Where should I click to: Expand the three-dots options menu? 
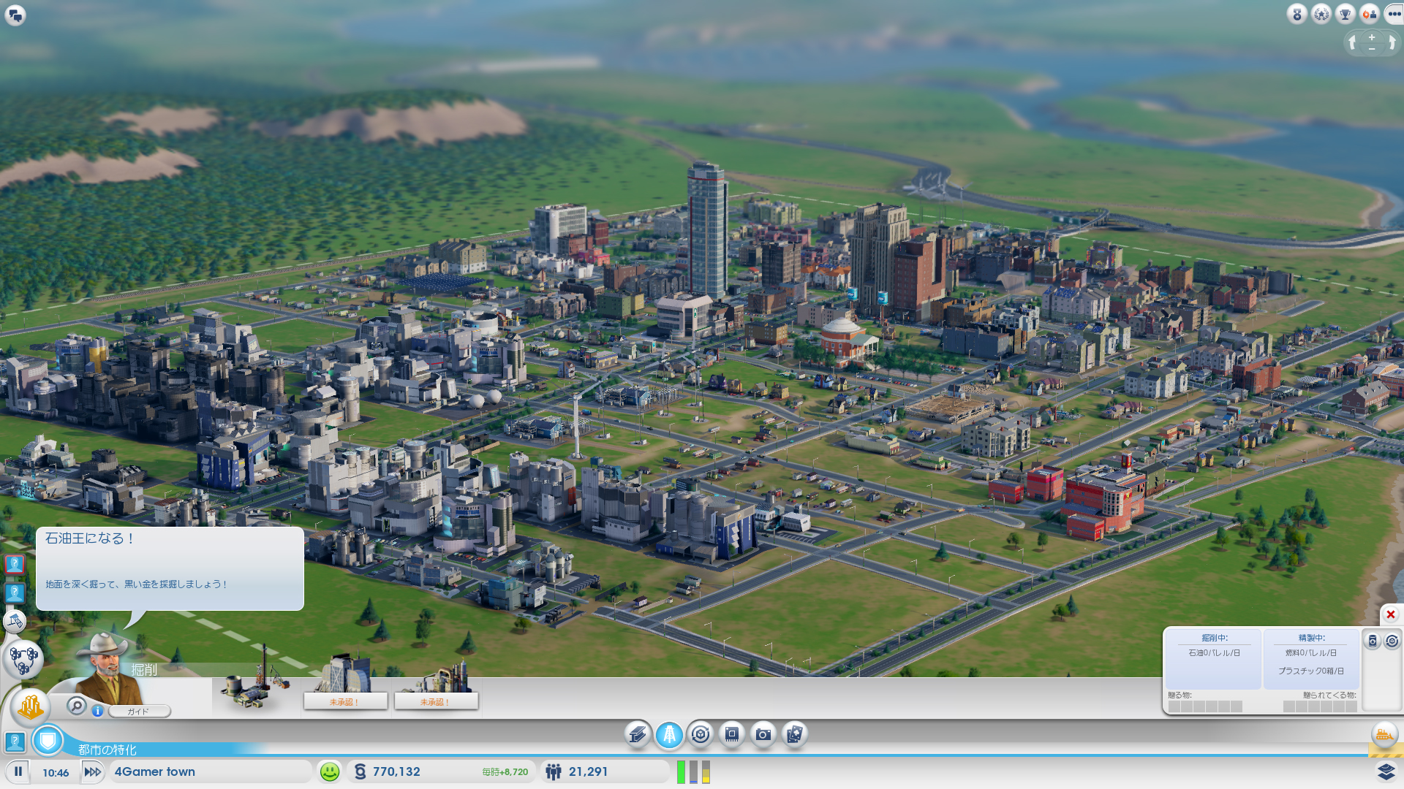coord(1394,14)
